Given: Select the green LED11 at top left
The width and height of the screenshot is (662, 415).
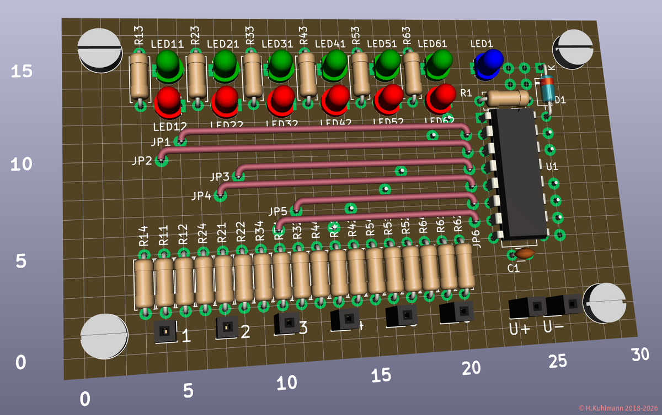Looking at the screenshot, I should pyautogui.click(x=168, y=65).
